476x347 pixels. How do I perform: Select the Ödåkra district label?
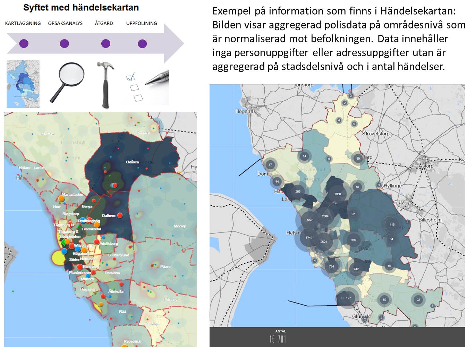tap(132, 162)
